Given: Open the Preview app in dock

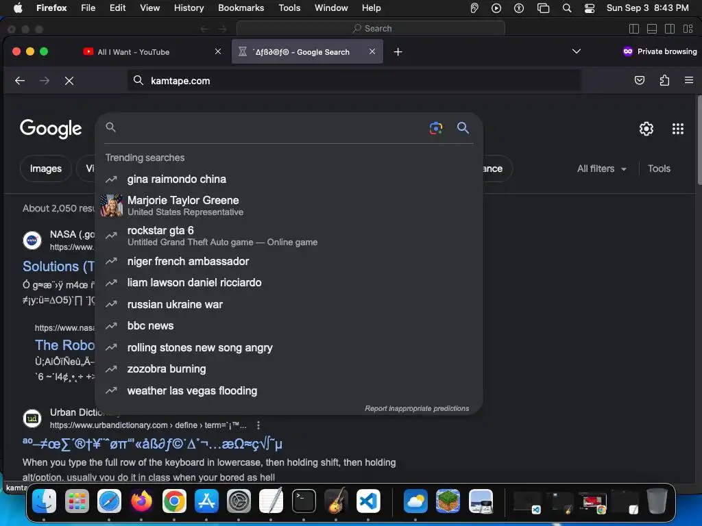Looking at the screenshot, I should (481, 501).
